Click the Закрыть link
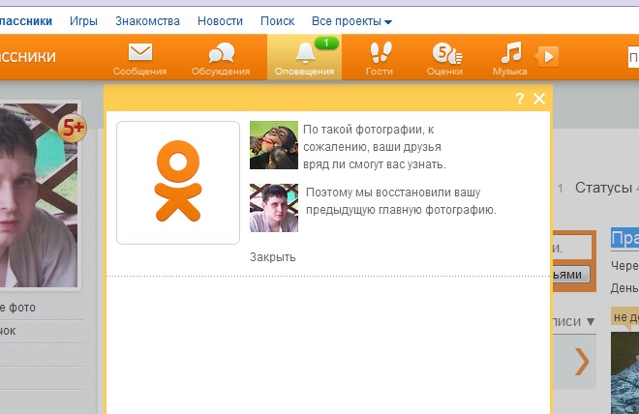The width and height of the screenshot is (639, 414). pyautogui.click(x=273, y=257)
